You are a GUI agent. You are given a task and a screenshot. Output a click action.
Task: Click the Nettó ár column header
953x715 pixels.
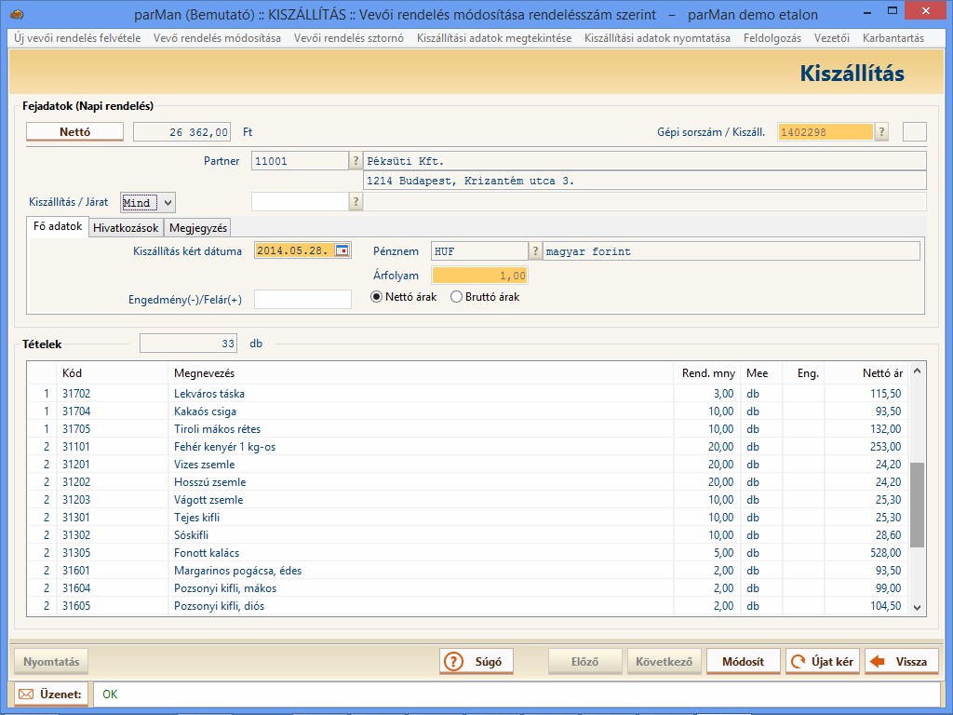coord(866,373)
